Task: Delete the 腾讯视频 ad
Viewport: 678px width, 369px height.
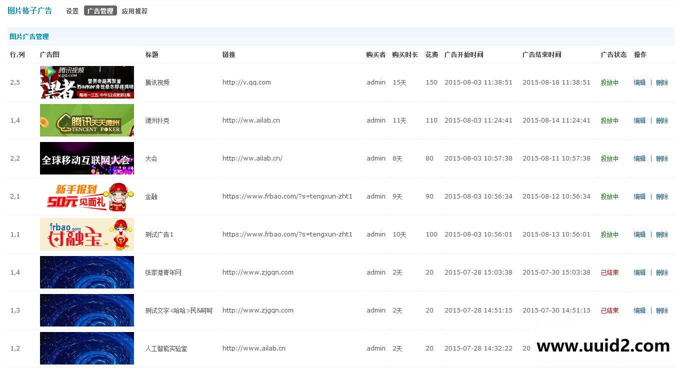Action: 662,82
